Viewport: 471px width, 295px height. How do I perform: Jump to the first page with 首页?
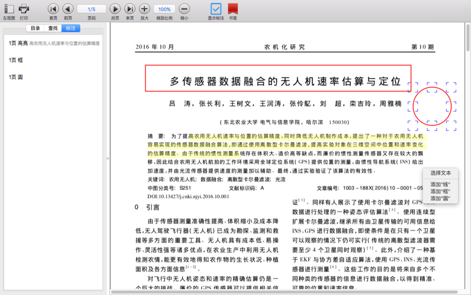[53, 9]
